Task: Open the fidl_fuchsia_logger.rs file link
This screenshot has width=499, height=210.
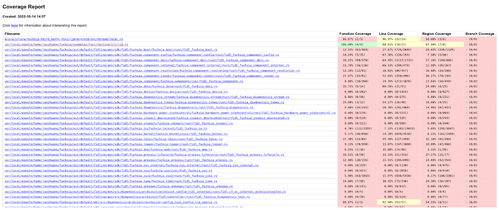Action: pyautogui.click(x=116, y=144)
